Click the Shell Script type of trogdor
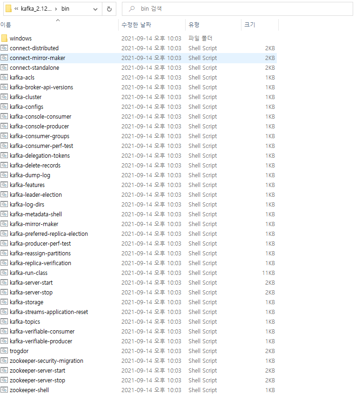Image resolution: width=355 pixels, height=394 pixels. point(203,351)
